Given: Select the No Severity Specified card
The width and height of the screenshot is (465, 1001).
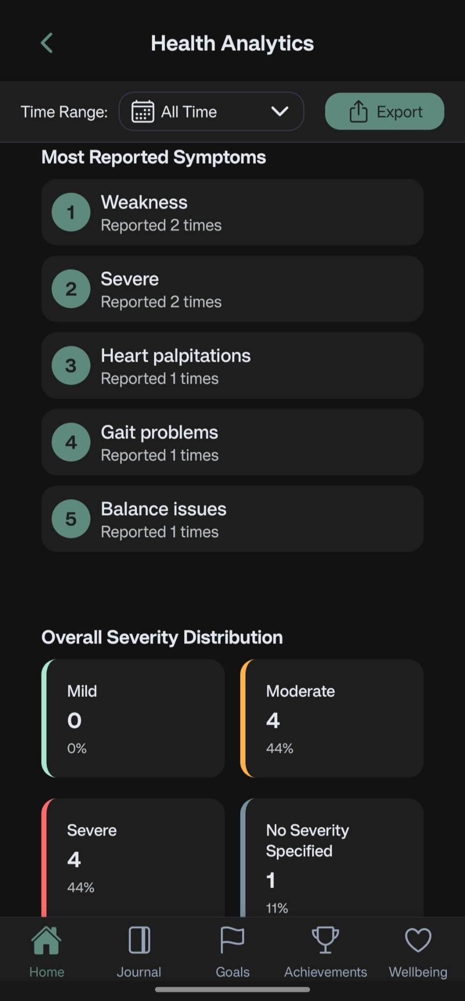Looking at the screenshot, I should (x=332, y=857).
